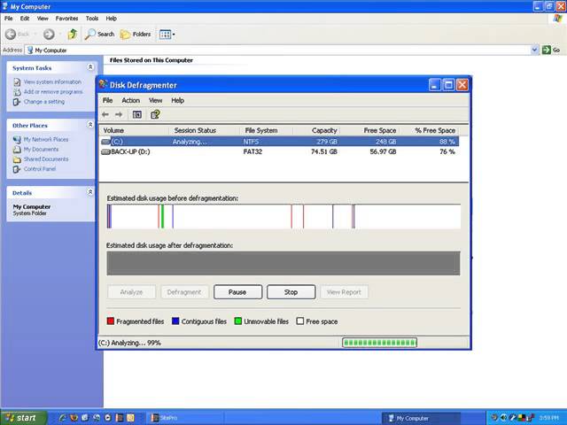Viewport: 567px width, 425px height.
Task: Click the Search button in My Computer toolbar
Action: pyautogui.click(x=99, y=34)
